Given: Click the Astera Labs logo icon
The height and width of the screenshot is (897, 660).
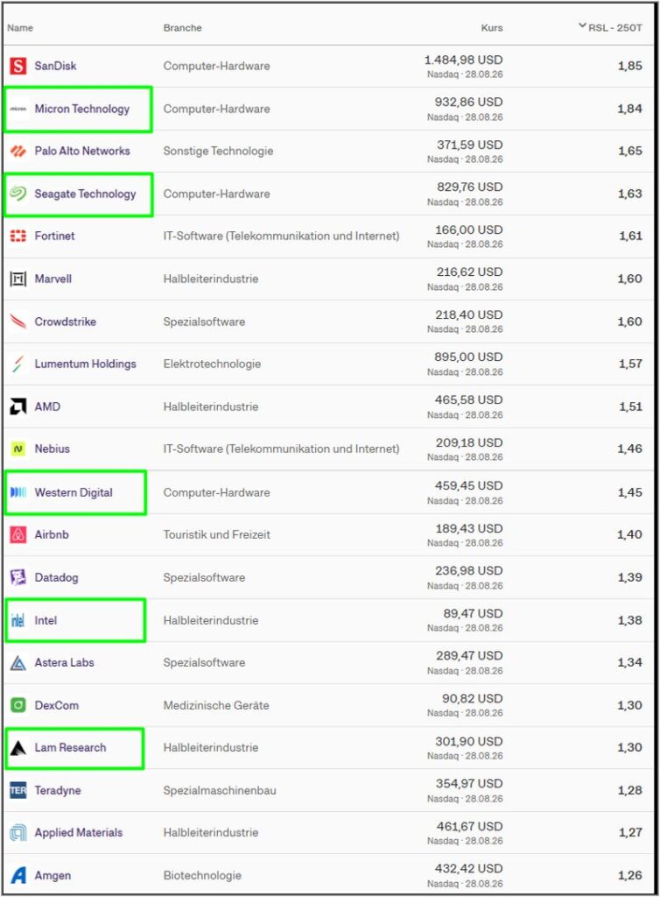Looking at the screenshot, I should (18, 663).
